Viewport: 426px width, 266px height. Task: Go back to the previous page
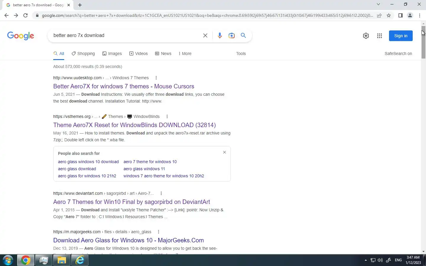coord(7,15)
